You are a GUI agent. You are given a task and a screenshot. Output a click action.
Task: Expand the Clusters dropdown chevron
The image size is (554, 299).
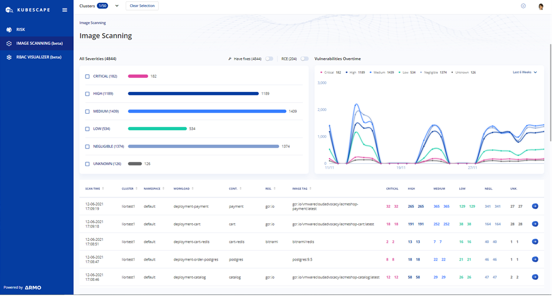pos(117,6)
